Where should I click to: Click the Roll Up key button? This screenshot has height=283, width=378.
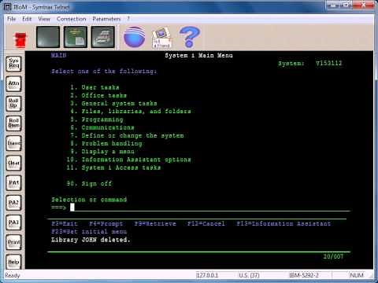[13, 104]
